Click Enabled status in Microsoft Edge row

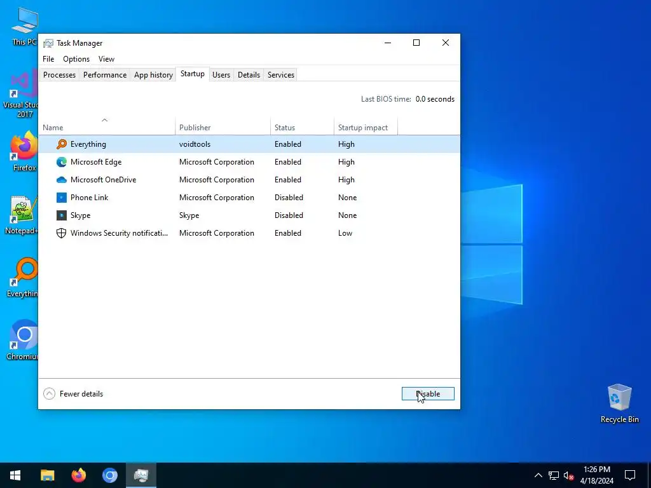tap(288, 162)
